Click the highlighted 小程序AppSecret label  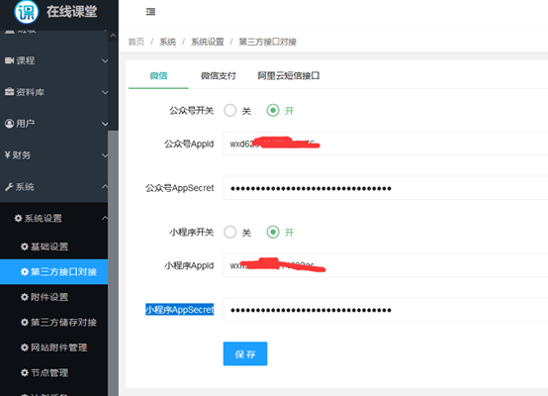click(x=180, y=310)
